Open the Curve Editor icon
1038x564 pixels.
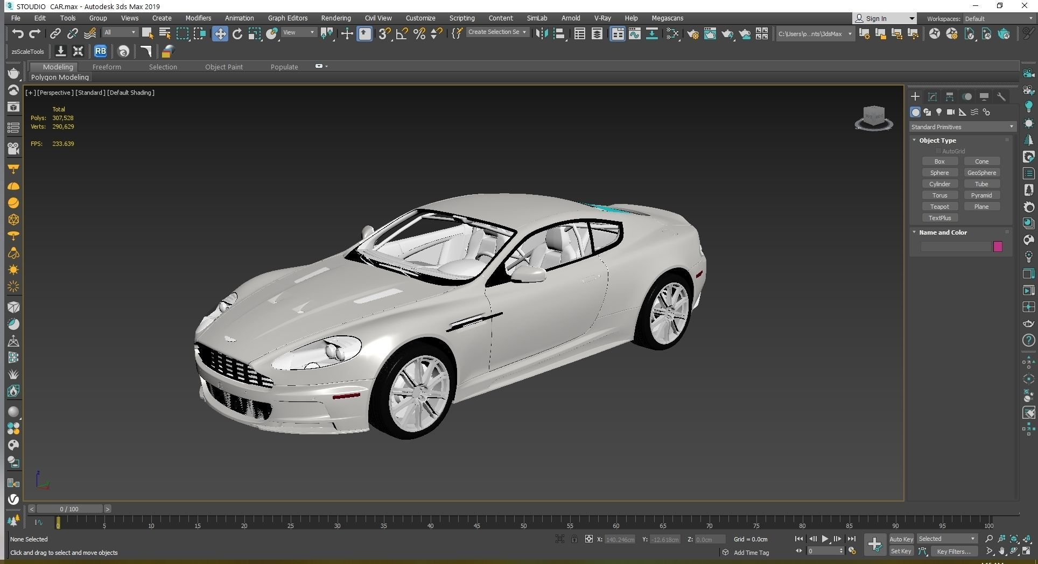[635, 34]
